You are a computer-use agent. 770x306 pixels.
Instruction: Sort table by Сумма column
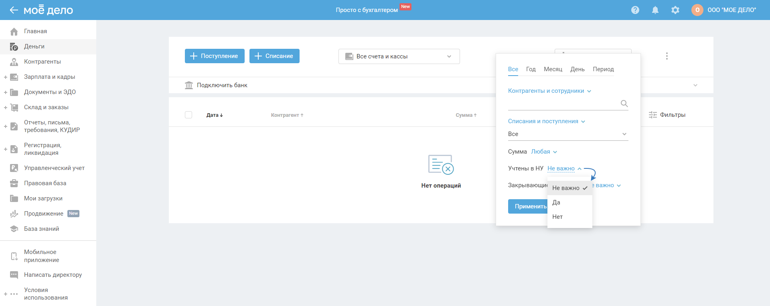click(x=466, y=115)
